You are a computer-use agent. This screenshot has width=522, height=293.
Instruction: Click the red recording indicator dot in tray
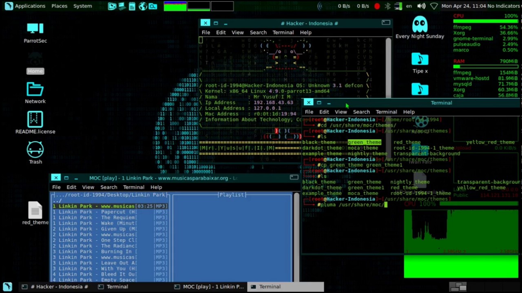coord(377,6)
